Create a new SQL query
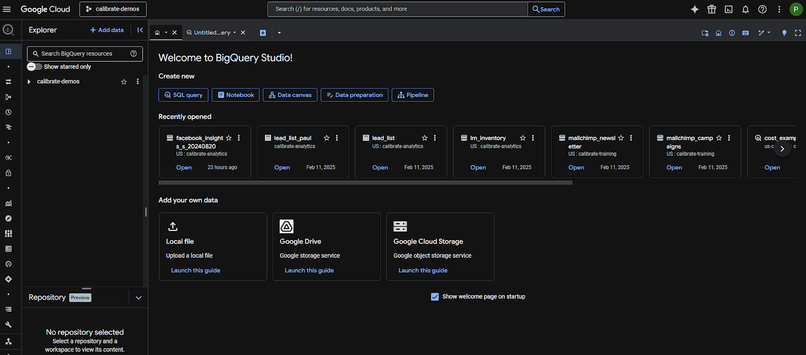This screenshot has height=355, width=806. [x=183, y=95]
